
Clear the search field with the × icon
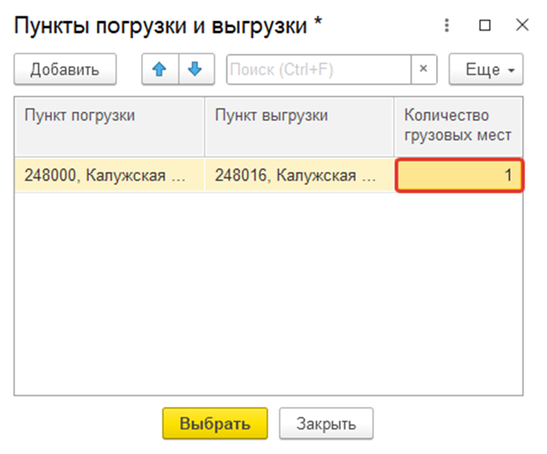(423, 69)
